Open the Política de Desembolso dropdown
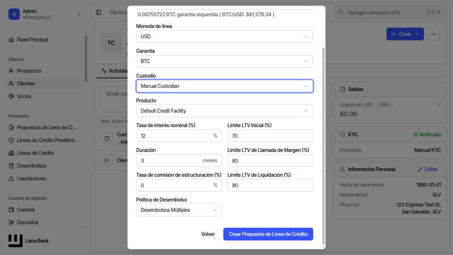The width and height of the screenshot is (453, 255). 179,210
